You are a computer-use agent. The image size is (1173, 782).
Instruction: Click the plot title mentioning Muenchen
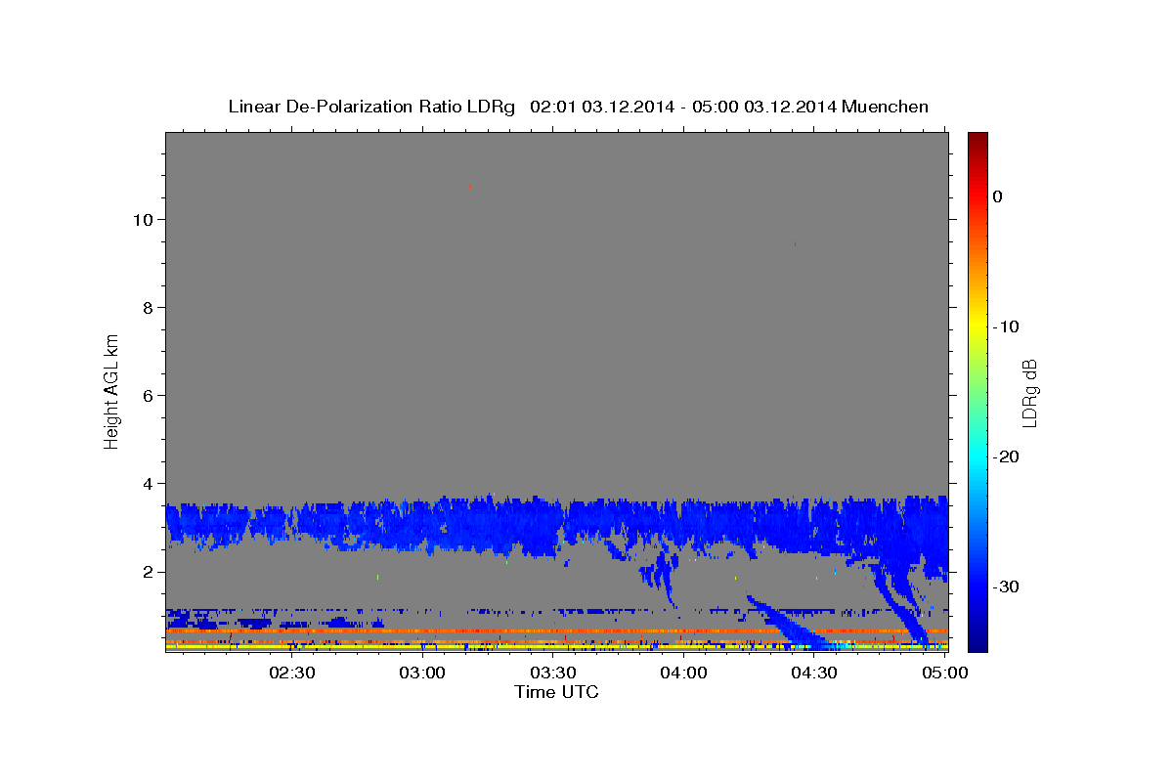pos(578,107)
